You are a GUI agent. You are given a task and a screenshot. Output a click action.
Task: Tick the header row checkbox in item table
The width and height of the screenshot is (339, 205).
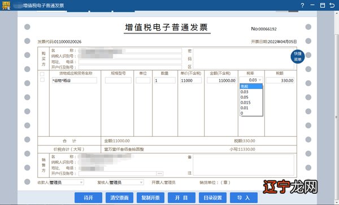click(42, 74)
